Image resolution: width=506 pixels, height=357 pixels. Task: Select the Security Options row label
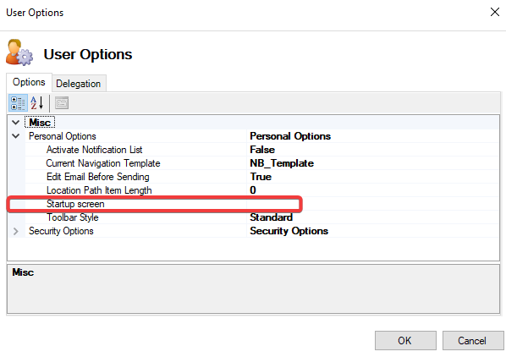click(x=61, y=231)
